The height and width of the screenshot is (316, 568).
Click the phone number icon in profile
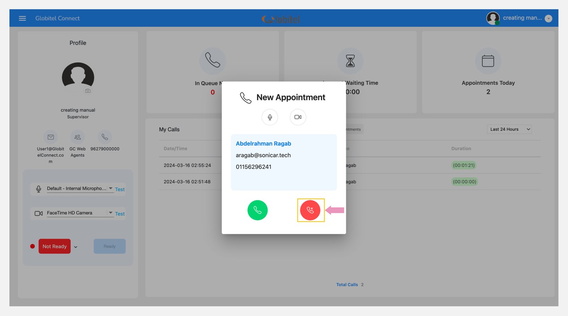tap(105, 137)
